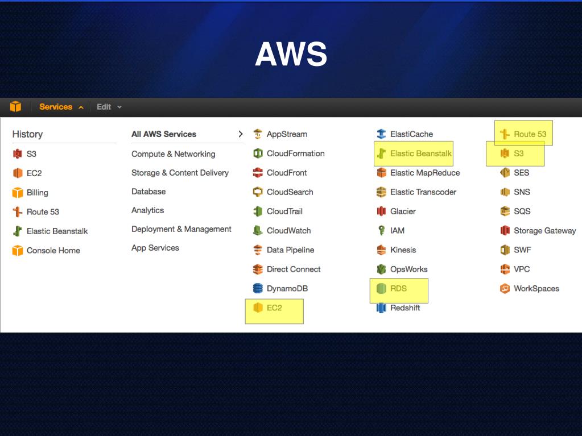Open the OpsWorks service name
582x436 pixels.
pyautogui.click(x=408, y=269)
